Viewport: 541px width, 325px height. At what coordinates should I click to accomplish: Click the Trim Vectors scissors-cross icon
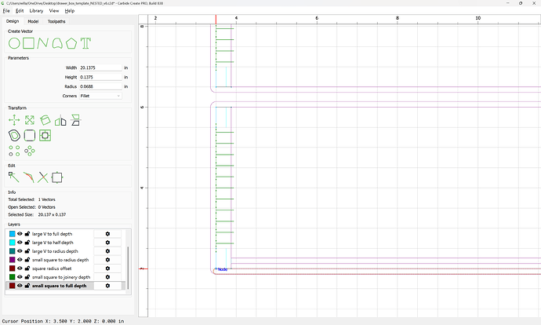pos(43,177)
